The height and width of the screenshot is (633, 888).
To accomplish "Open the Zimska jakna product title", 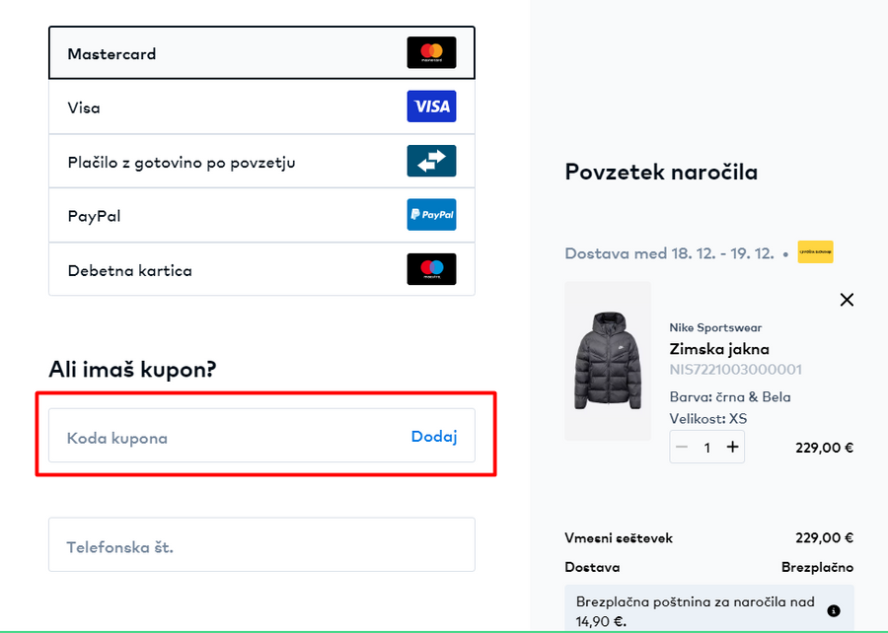I will tap(718, 348).
